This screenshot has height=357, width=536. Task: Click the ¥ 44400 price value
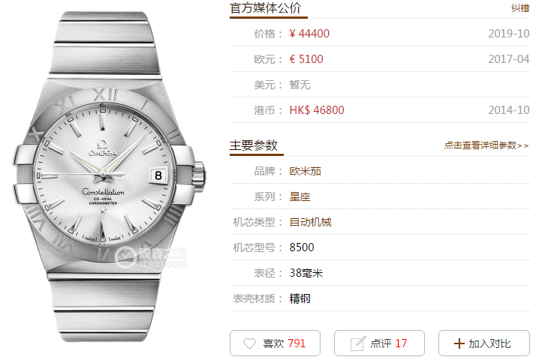[x=309, y=34]
